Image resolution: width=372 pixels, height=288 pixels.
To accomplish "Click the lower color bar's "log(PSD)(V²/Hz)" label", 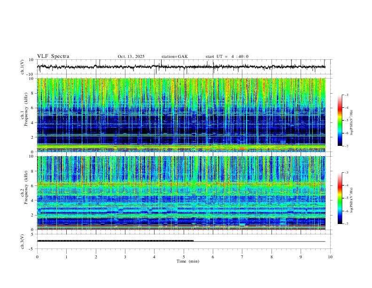I will coord(352,200).
